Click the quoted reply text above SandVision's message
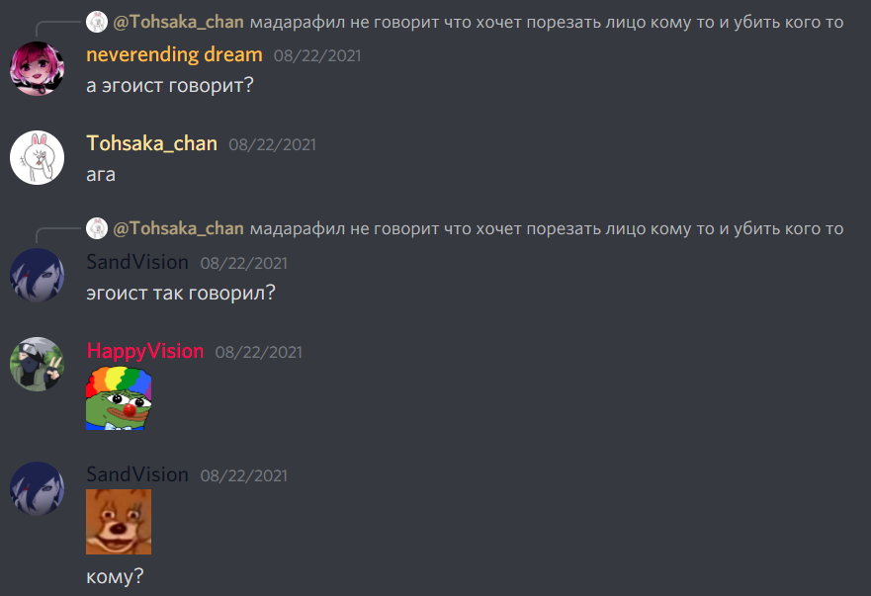Image resolution: width=871 pixels, height=596 pixels. pyautogui.click(x=547, y=229)
